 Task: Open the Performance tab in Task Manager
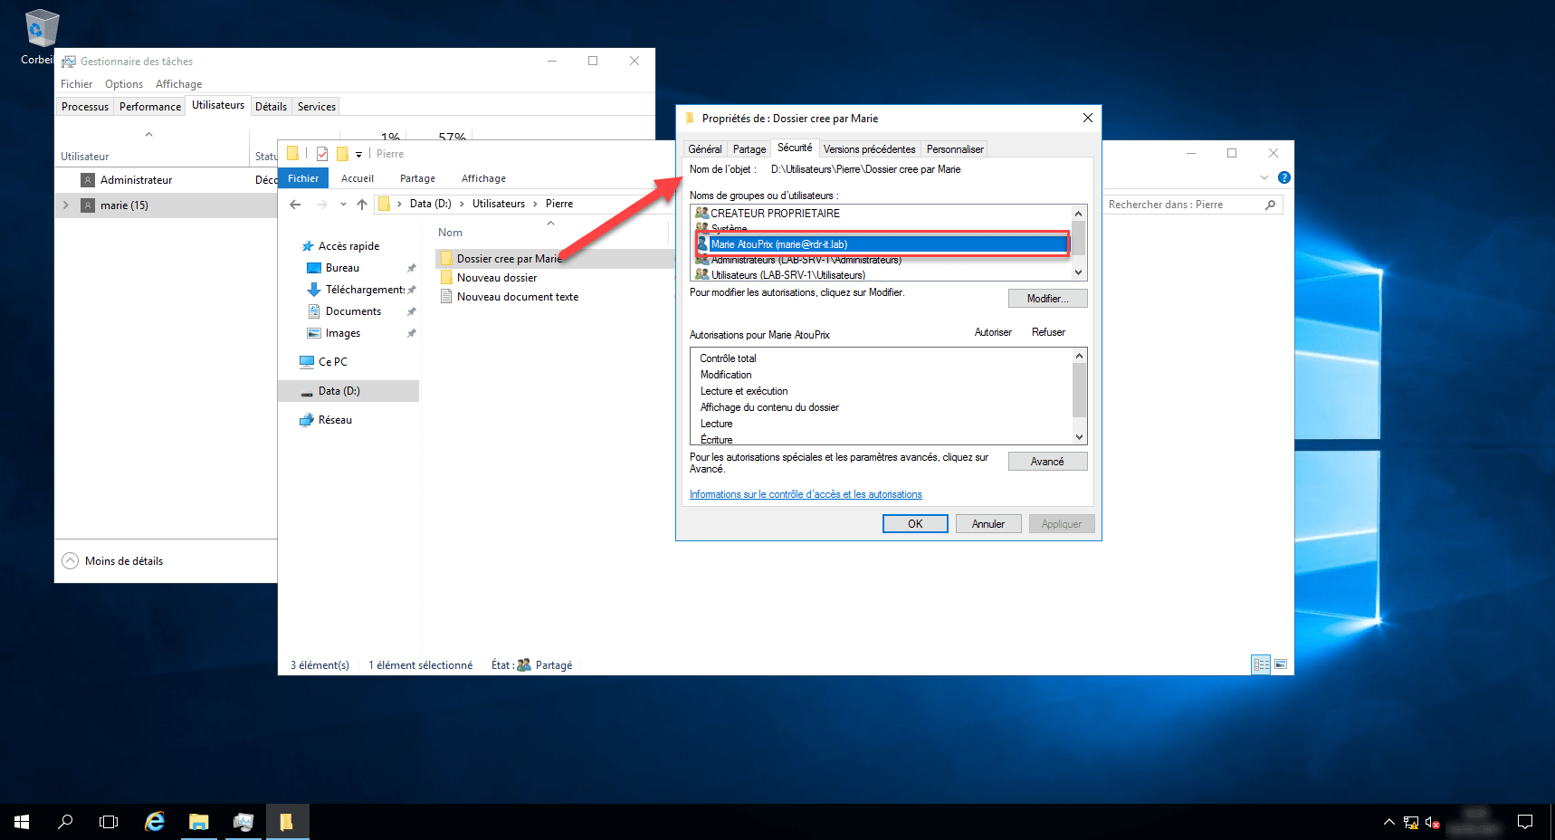pyautogui.click(x=149, y=107)
